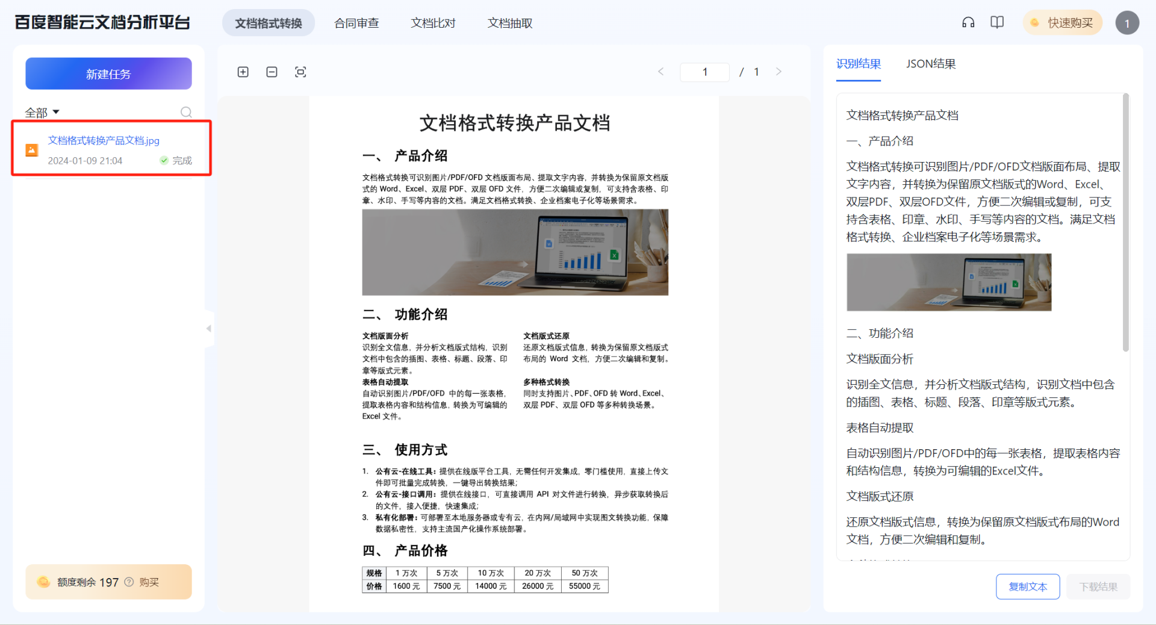Image resolution: width=1156 pixels, height=625 pixels.
Task: Click the laptop image in recognition results
Action: (x=949, y=282)
